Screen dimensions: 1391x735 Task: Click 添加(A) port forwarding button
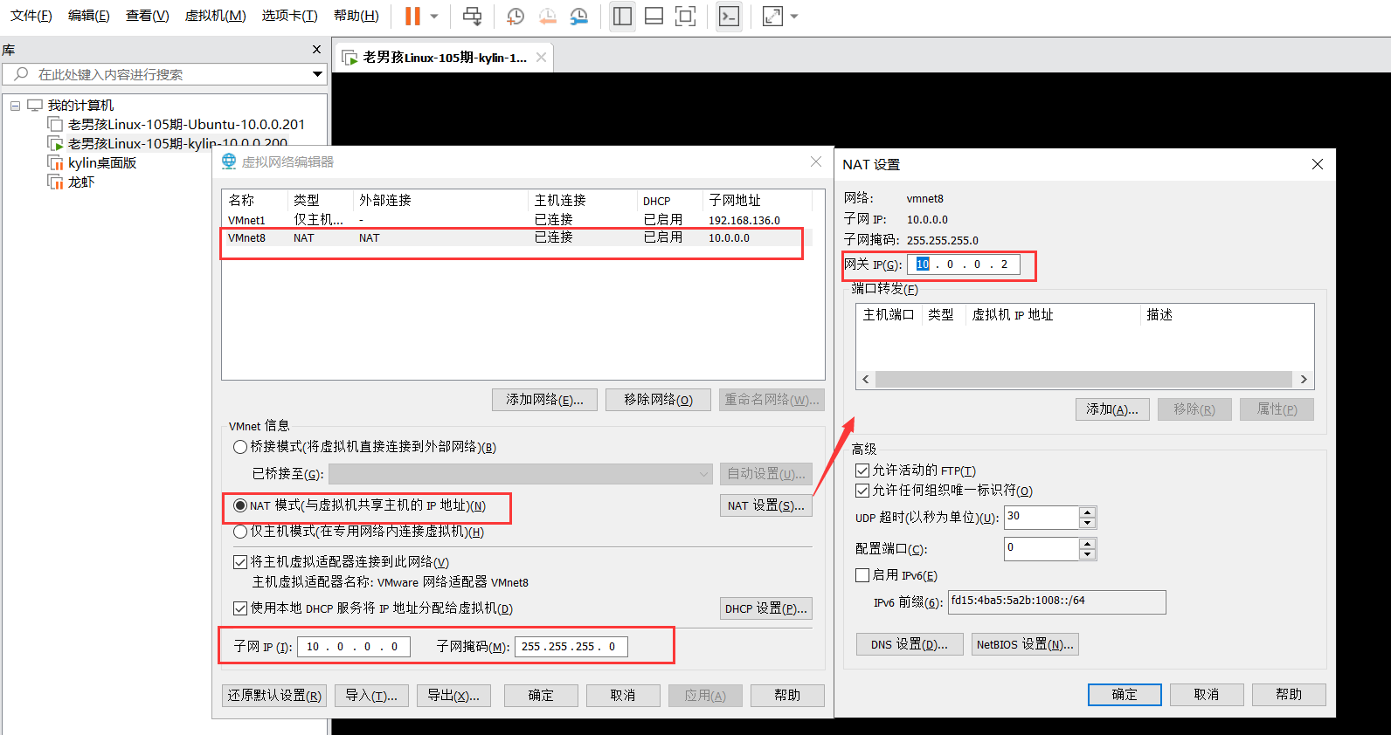(1112, 409)
